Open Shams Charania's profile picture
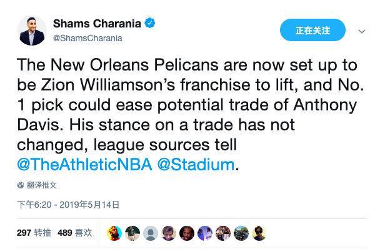This screenshot has width=390, height=252. pyautogui.click(x=32, y=31)
